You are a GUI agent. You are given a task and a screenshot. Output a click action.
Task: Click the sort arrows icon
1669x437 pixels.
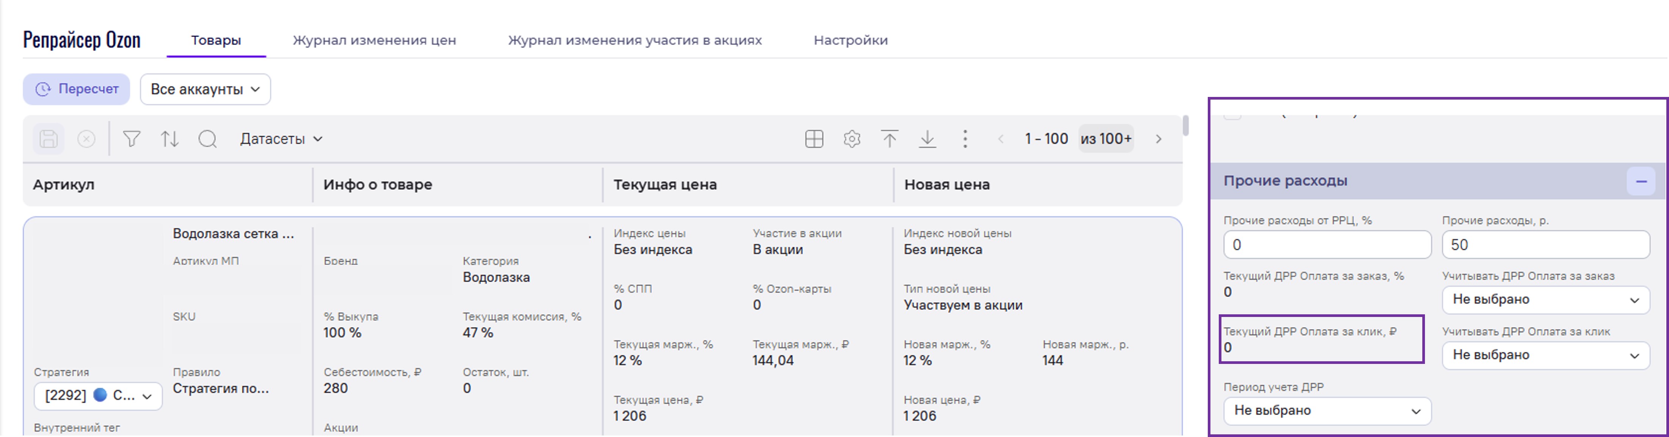point(170,139)
